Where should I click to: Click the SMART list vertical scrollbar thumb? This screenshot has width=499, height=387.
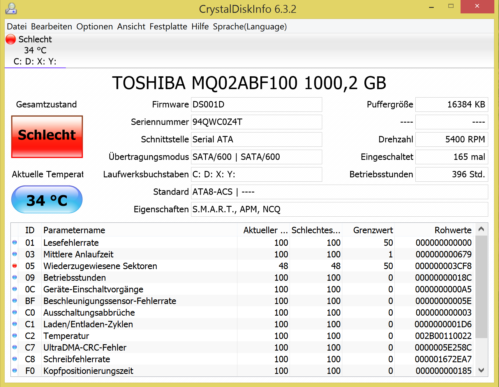[481, 287]
